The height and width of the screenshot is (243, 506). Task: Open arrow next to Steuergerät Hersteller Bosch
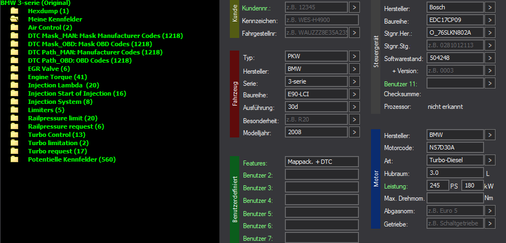coord(489,7)
